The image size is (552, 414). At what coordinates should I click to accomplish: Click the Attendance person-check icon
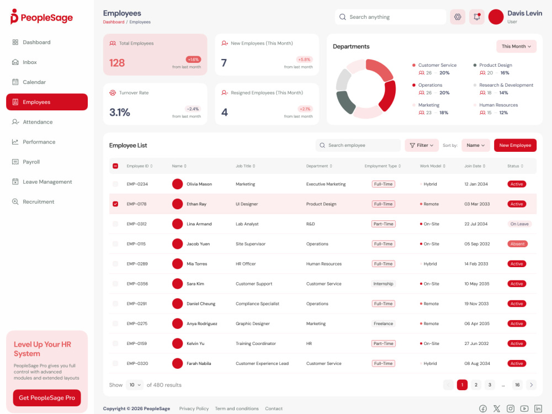coord(15,122)
